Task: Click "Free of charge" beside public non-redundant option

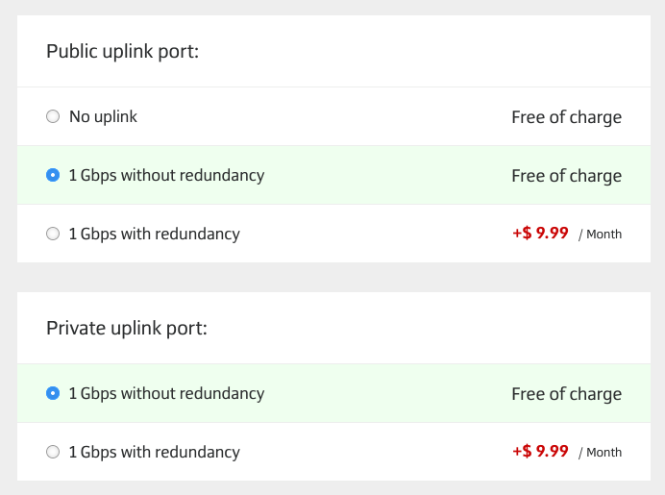Action: (x=566, y=176)
